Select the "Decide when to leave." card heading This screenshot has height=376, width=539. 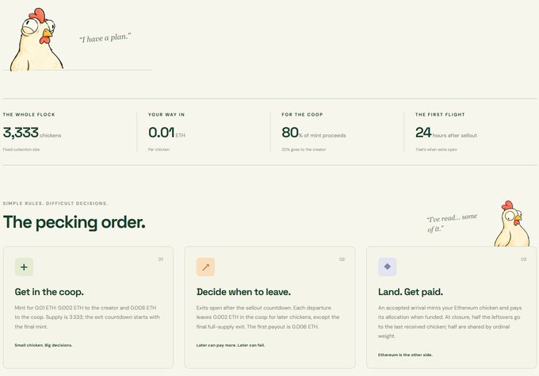[x=243, y=292]
